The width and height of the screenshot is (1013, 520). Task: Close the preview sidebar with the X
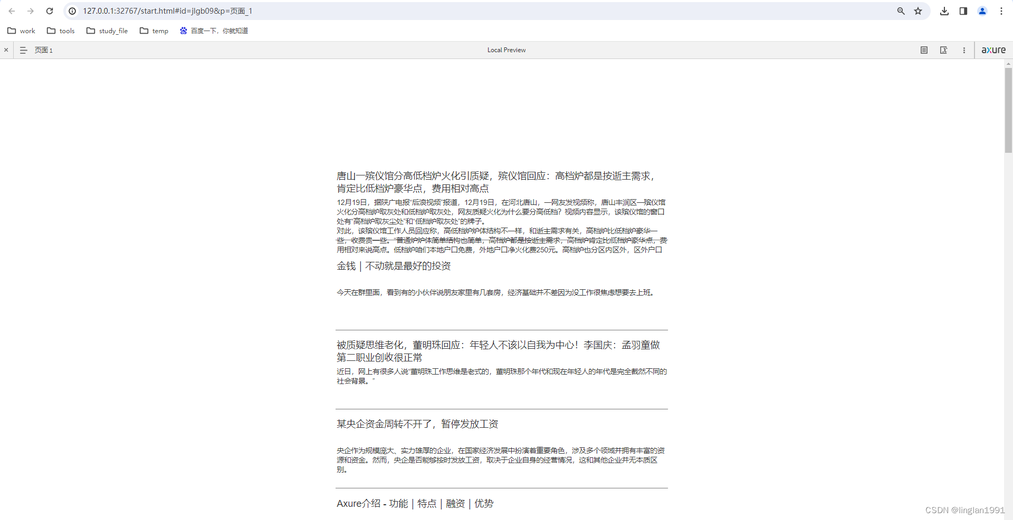click(6, 50)
